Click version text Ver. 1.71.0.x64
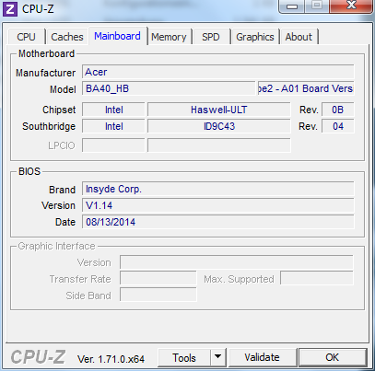 111,359
